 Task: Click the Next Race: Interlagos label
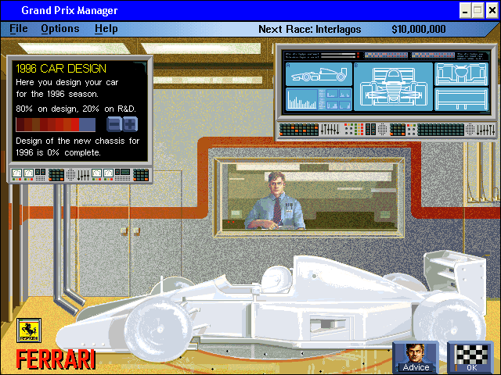click(x=310, y=30)
